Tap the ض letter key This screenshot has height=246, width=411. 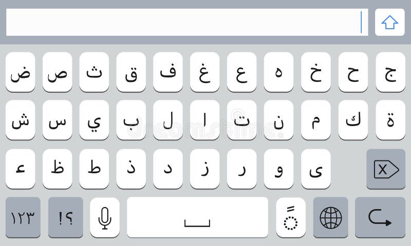(x=20, y=72)
